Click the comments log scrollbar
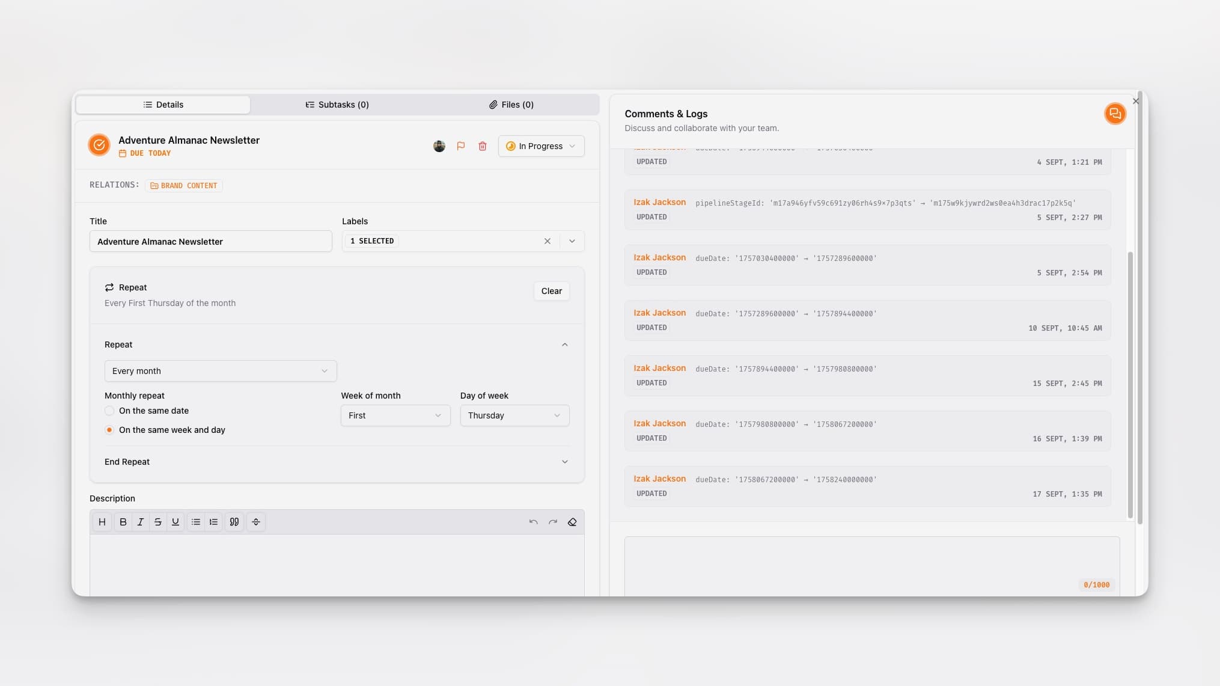Screen dimensions: 1220x686 1130,385
